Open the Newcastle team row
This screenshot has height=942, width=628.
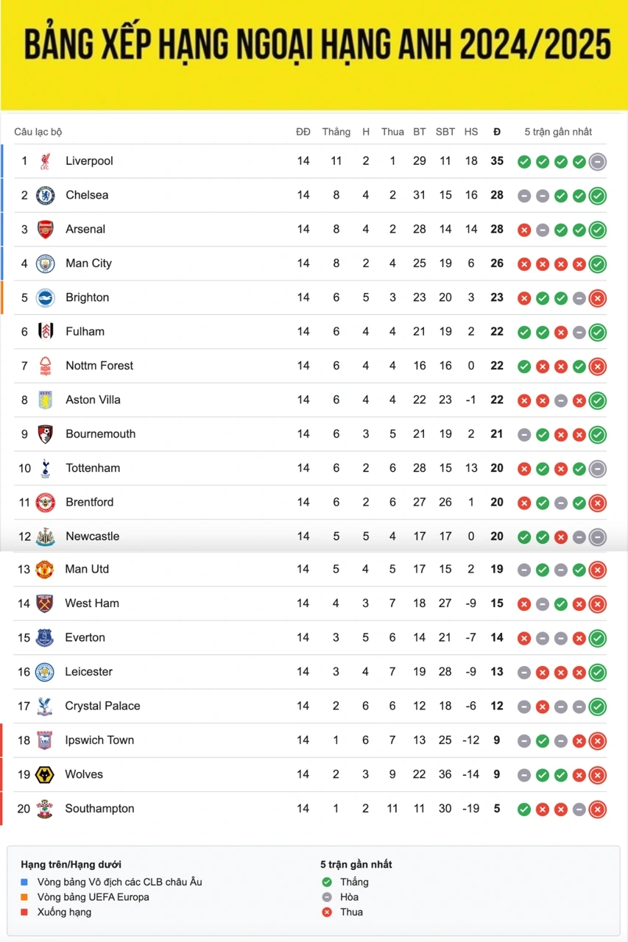[314, 536]
